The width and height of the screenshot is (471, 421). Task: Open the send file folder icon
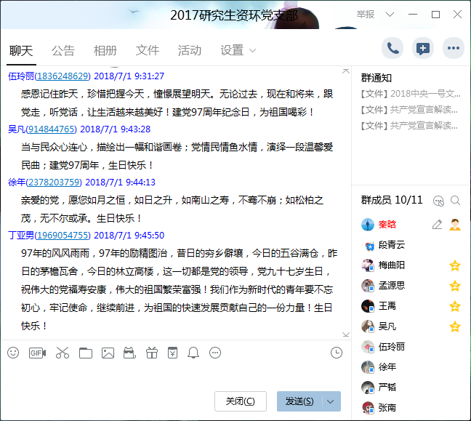pos(86,353)
